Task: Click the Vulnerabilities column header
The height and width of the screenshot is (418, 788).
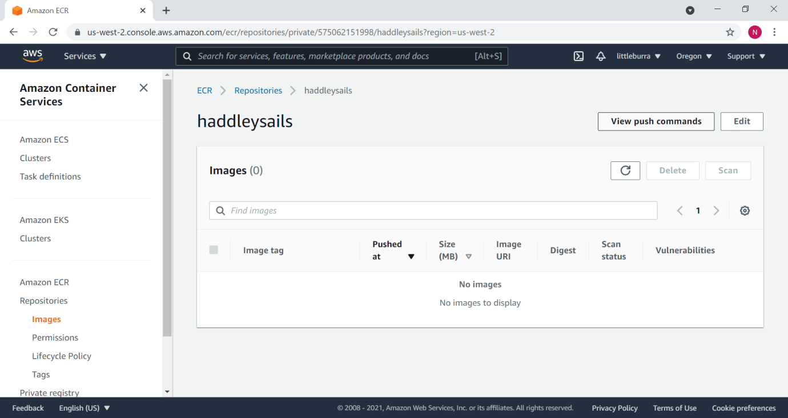Action: tap(685, 250)
